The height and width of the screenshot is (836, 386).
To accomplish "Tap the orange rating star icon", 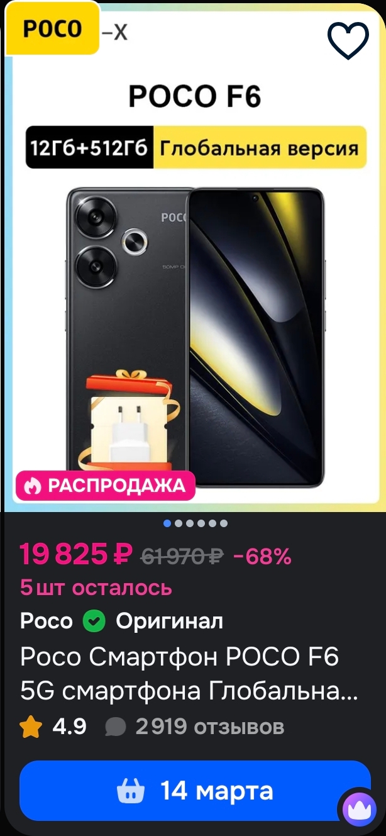I will tap(31, 727).
